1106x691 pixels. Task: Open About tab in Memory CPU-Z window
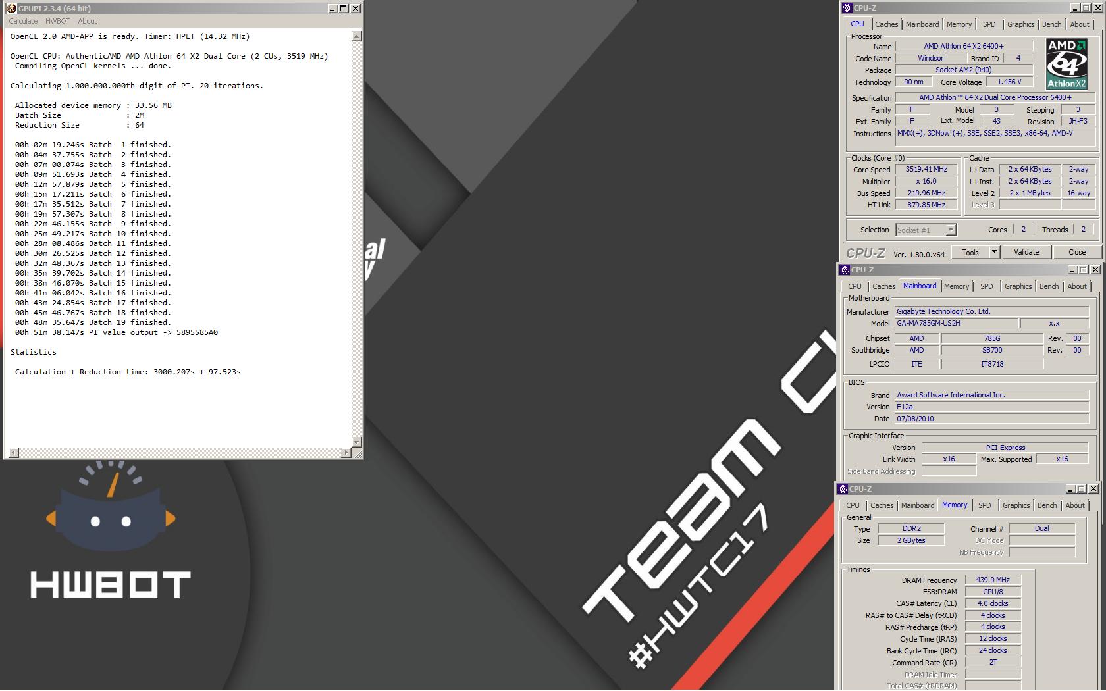point(1075,505)
